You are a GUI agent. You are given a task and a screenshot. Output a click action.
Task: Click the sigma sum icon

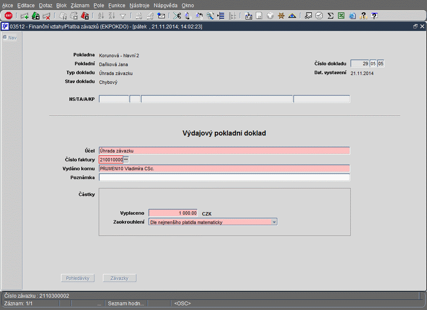pos(330,16)
